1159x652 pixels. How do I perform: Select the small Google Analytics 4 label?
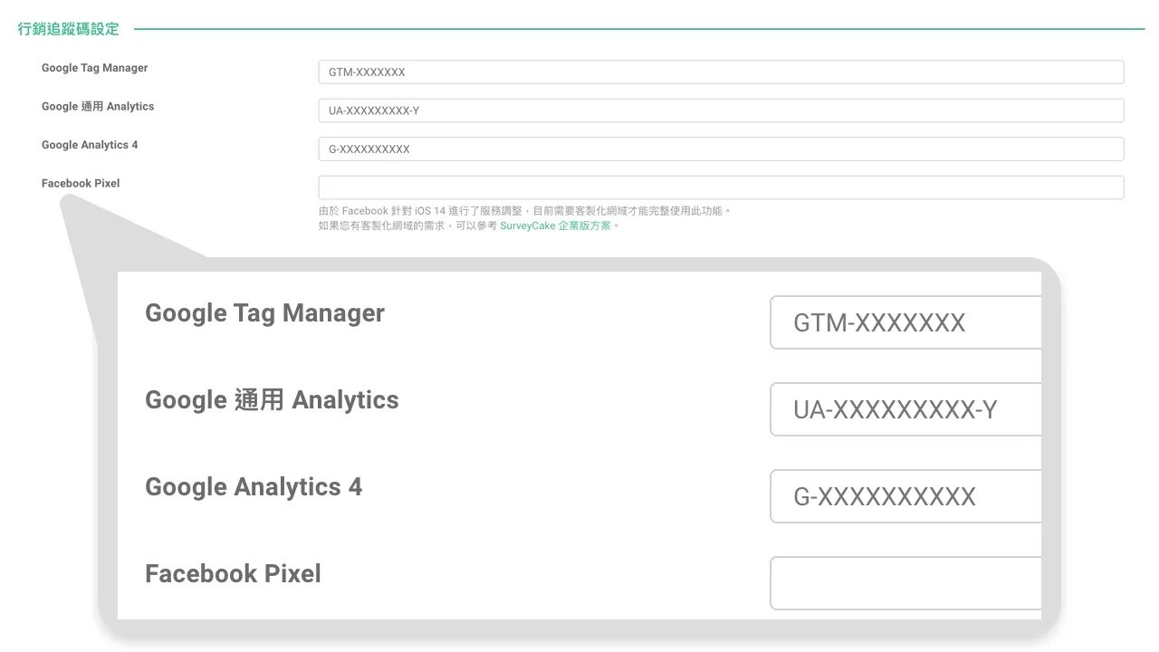(90, 145)
